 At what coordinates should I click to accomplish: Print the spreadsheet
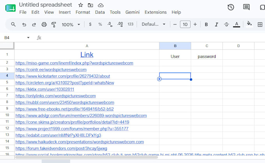tap(44, 25)
